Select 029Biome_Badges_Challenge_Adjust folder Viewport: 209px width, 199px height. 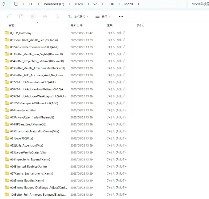39,188
